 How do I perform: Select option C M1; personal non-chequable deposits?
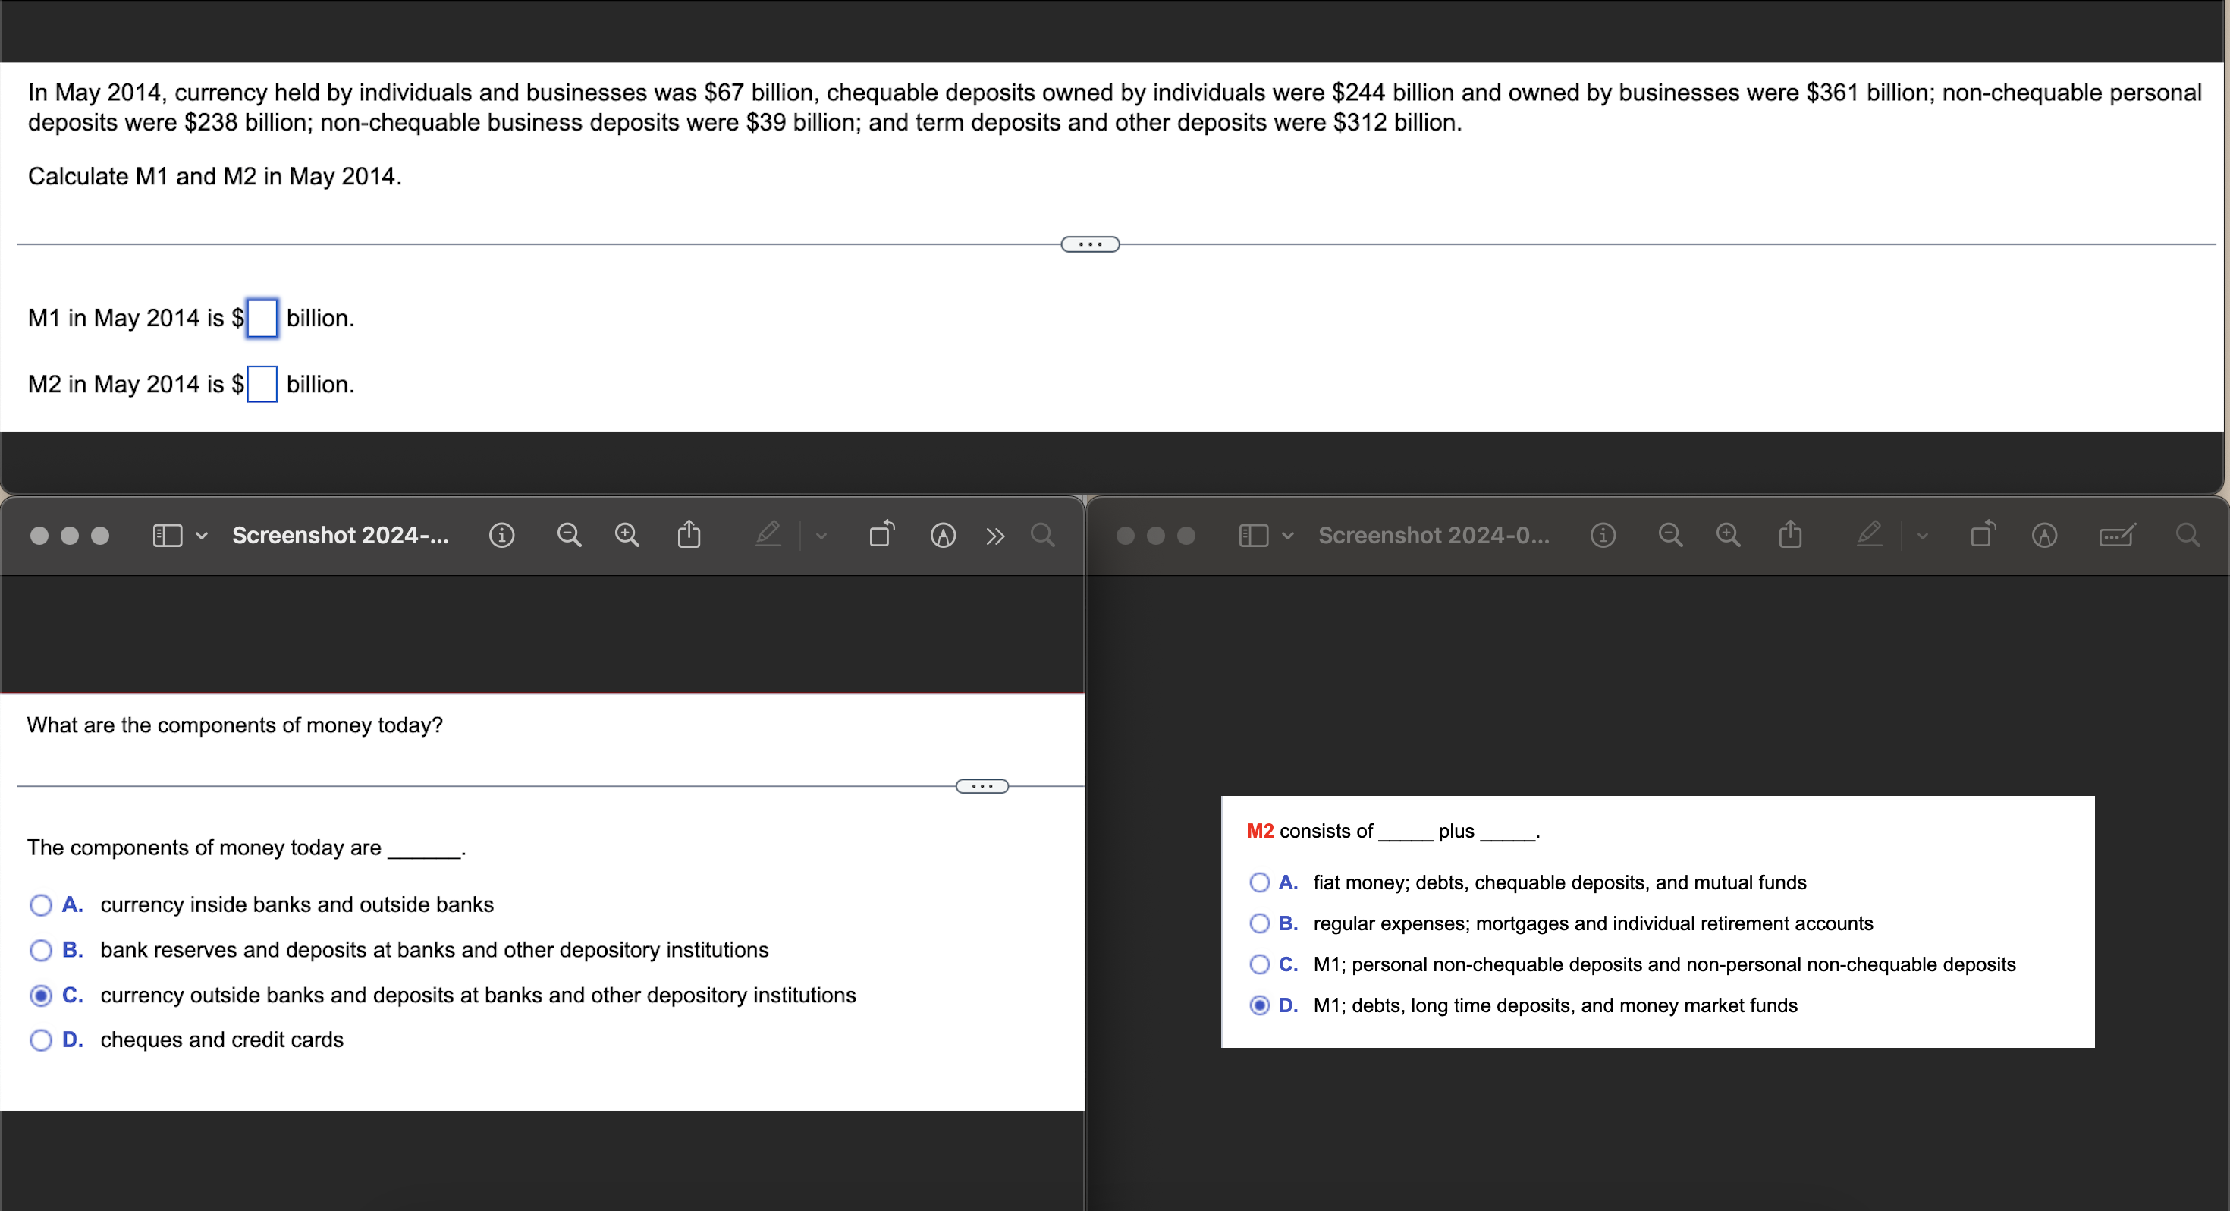(1260, 964)
